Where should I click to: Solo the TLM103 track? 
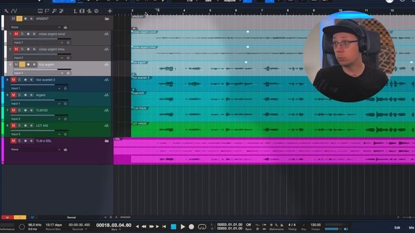pyautogui.click(x=19, y=111)
